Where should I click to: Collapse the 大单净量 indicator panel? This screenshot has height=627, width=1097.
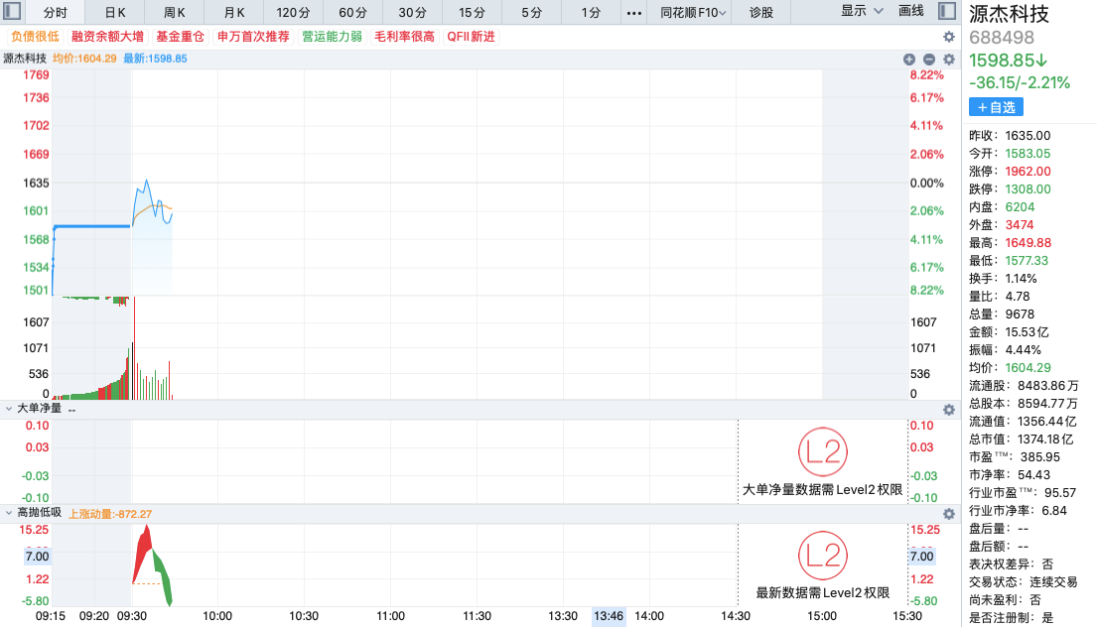[x=8, y=408]
